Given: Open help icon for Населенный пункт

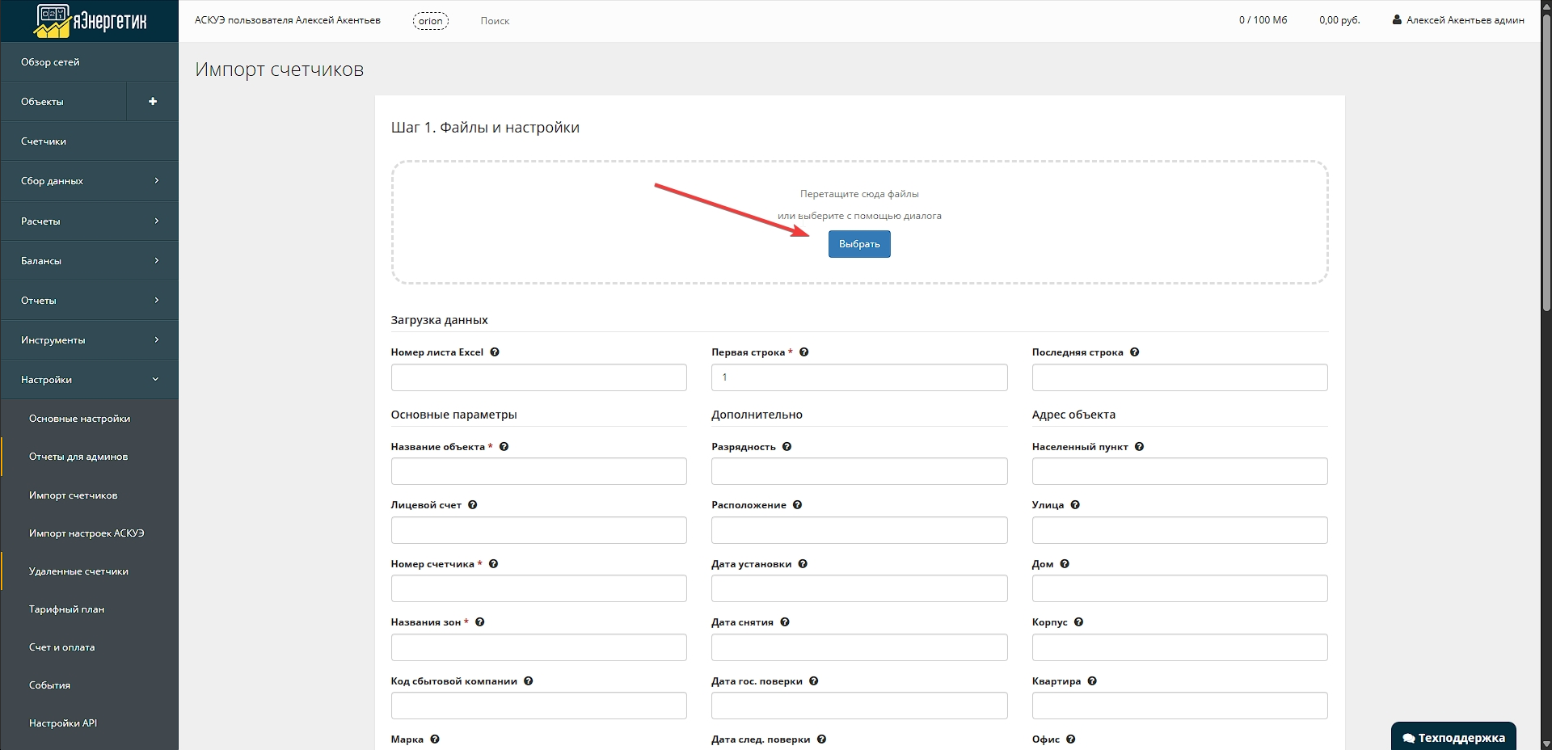Looking at the screenshot, I should click(x=1139, y=447).
